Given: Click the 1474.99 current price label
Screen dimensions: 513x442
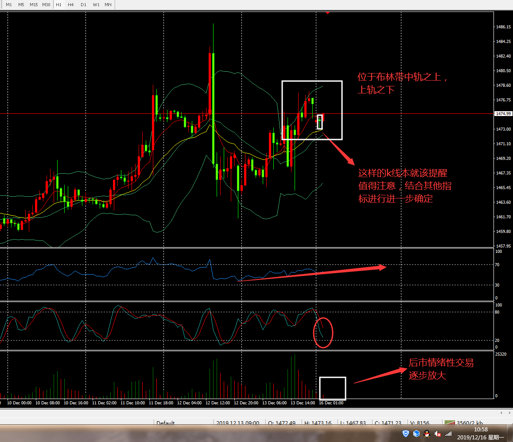Looking at the screenshot, I should tap(503, 114).
